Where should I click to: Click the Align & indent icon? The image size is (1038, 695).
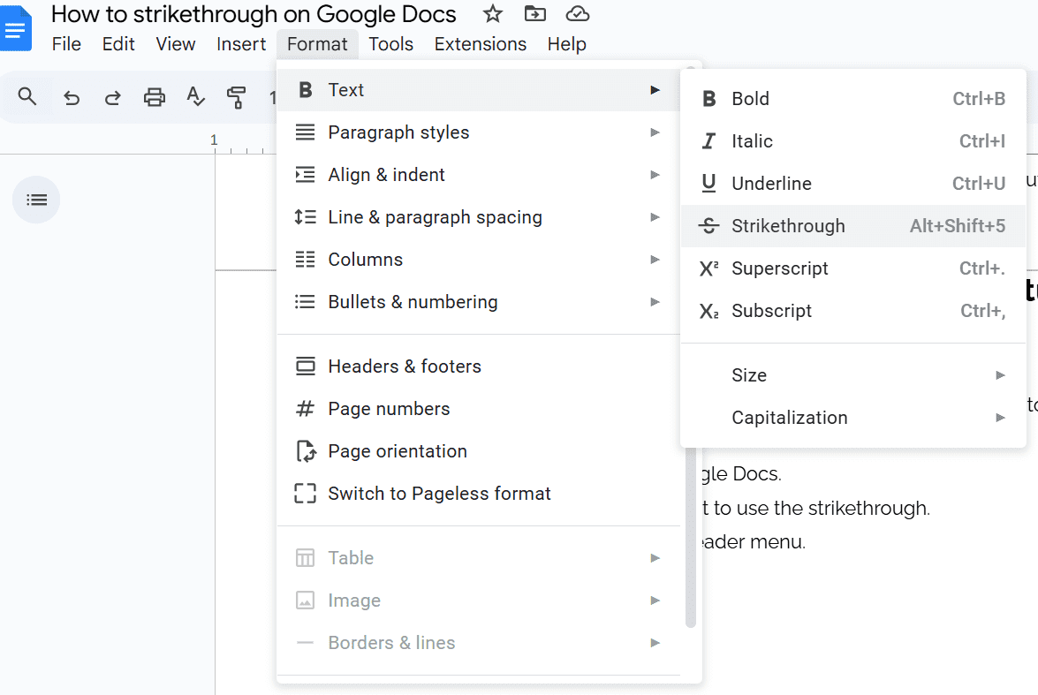pyautogui.click(x=305, y=175)
